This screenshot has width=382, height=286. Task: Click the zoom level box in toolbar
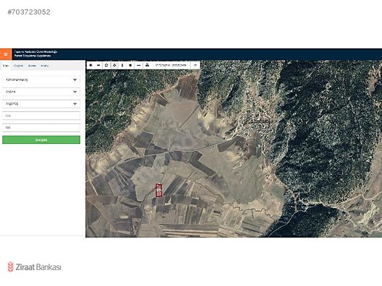click(x=195, y=65)
